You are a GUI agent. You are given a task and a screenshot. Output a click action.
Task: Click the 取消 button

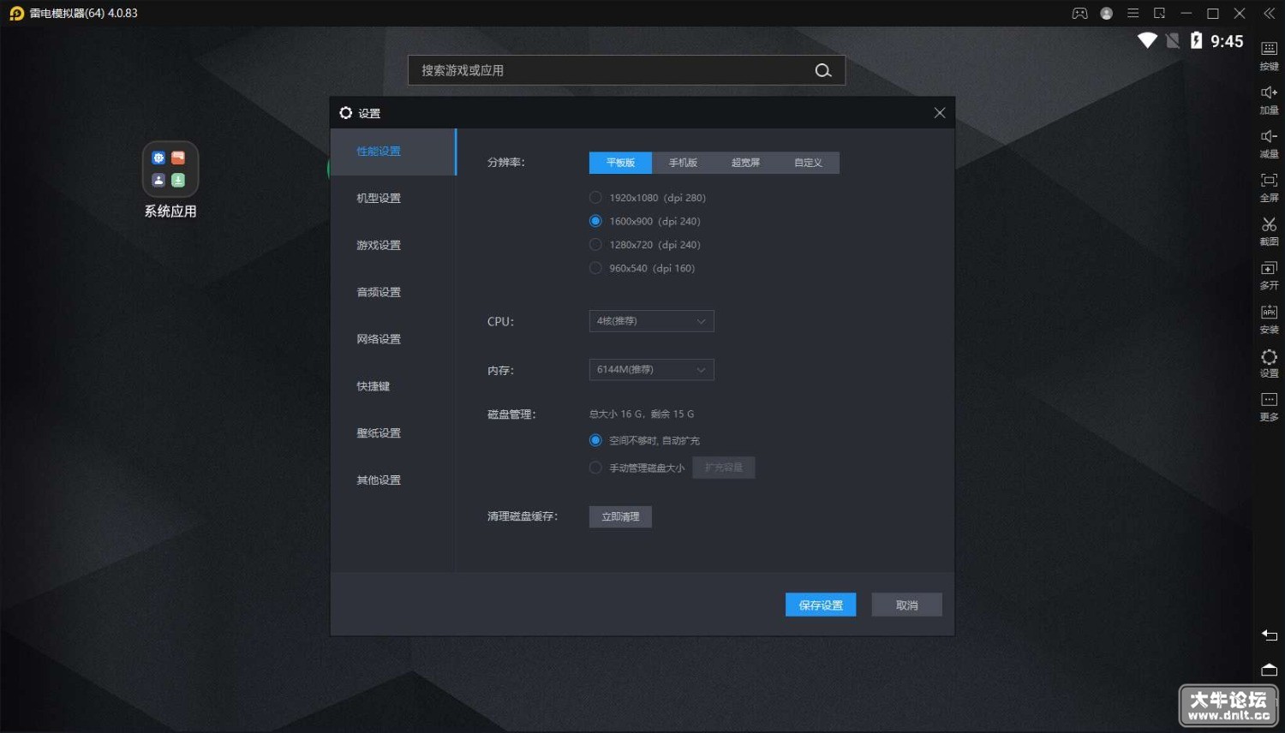coord(906,605)
